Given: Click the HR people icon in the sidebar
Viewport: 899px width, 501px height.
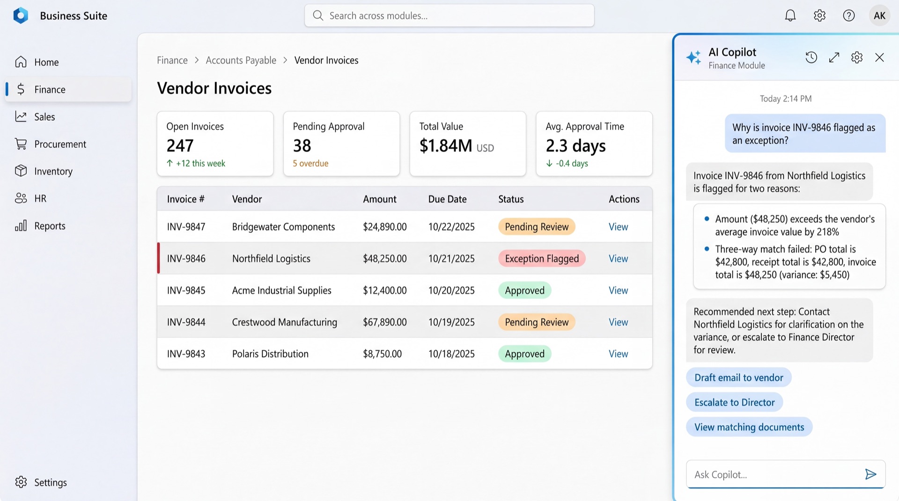Looking at the screenshot, I should (x=21, y=198).
